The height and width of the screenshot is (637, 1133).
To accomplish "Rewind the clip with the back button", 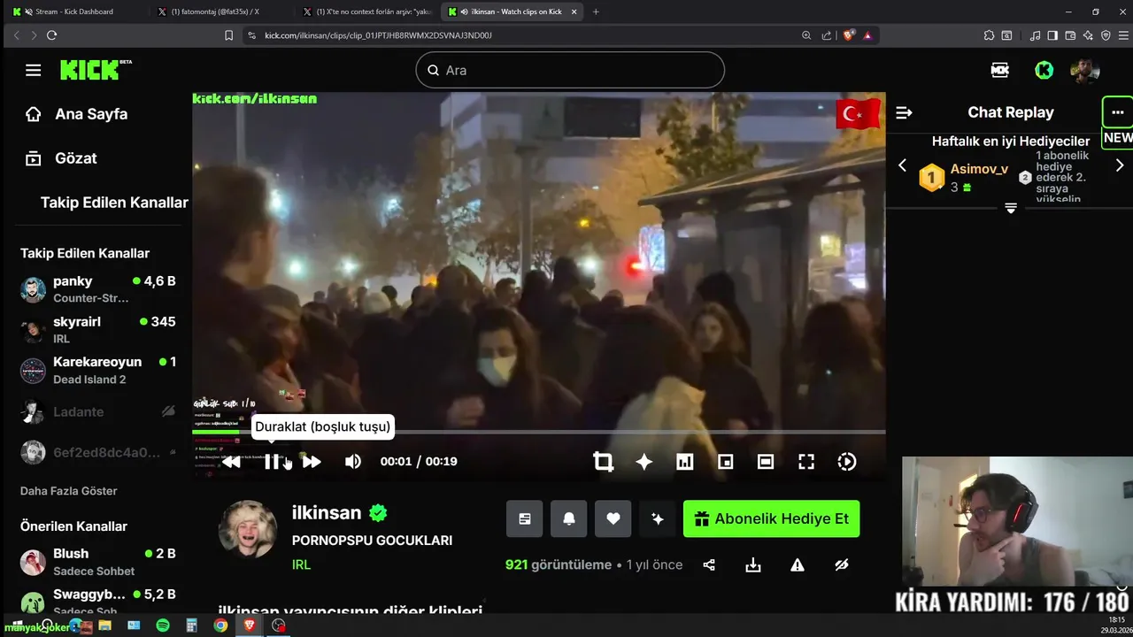I will point(231,462).
